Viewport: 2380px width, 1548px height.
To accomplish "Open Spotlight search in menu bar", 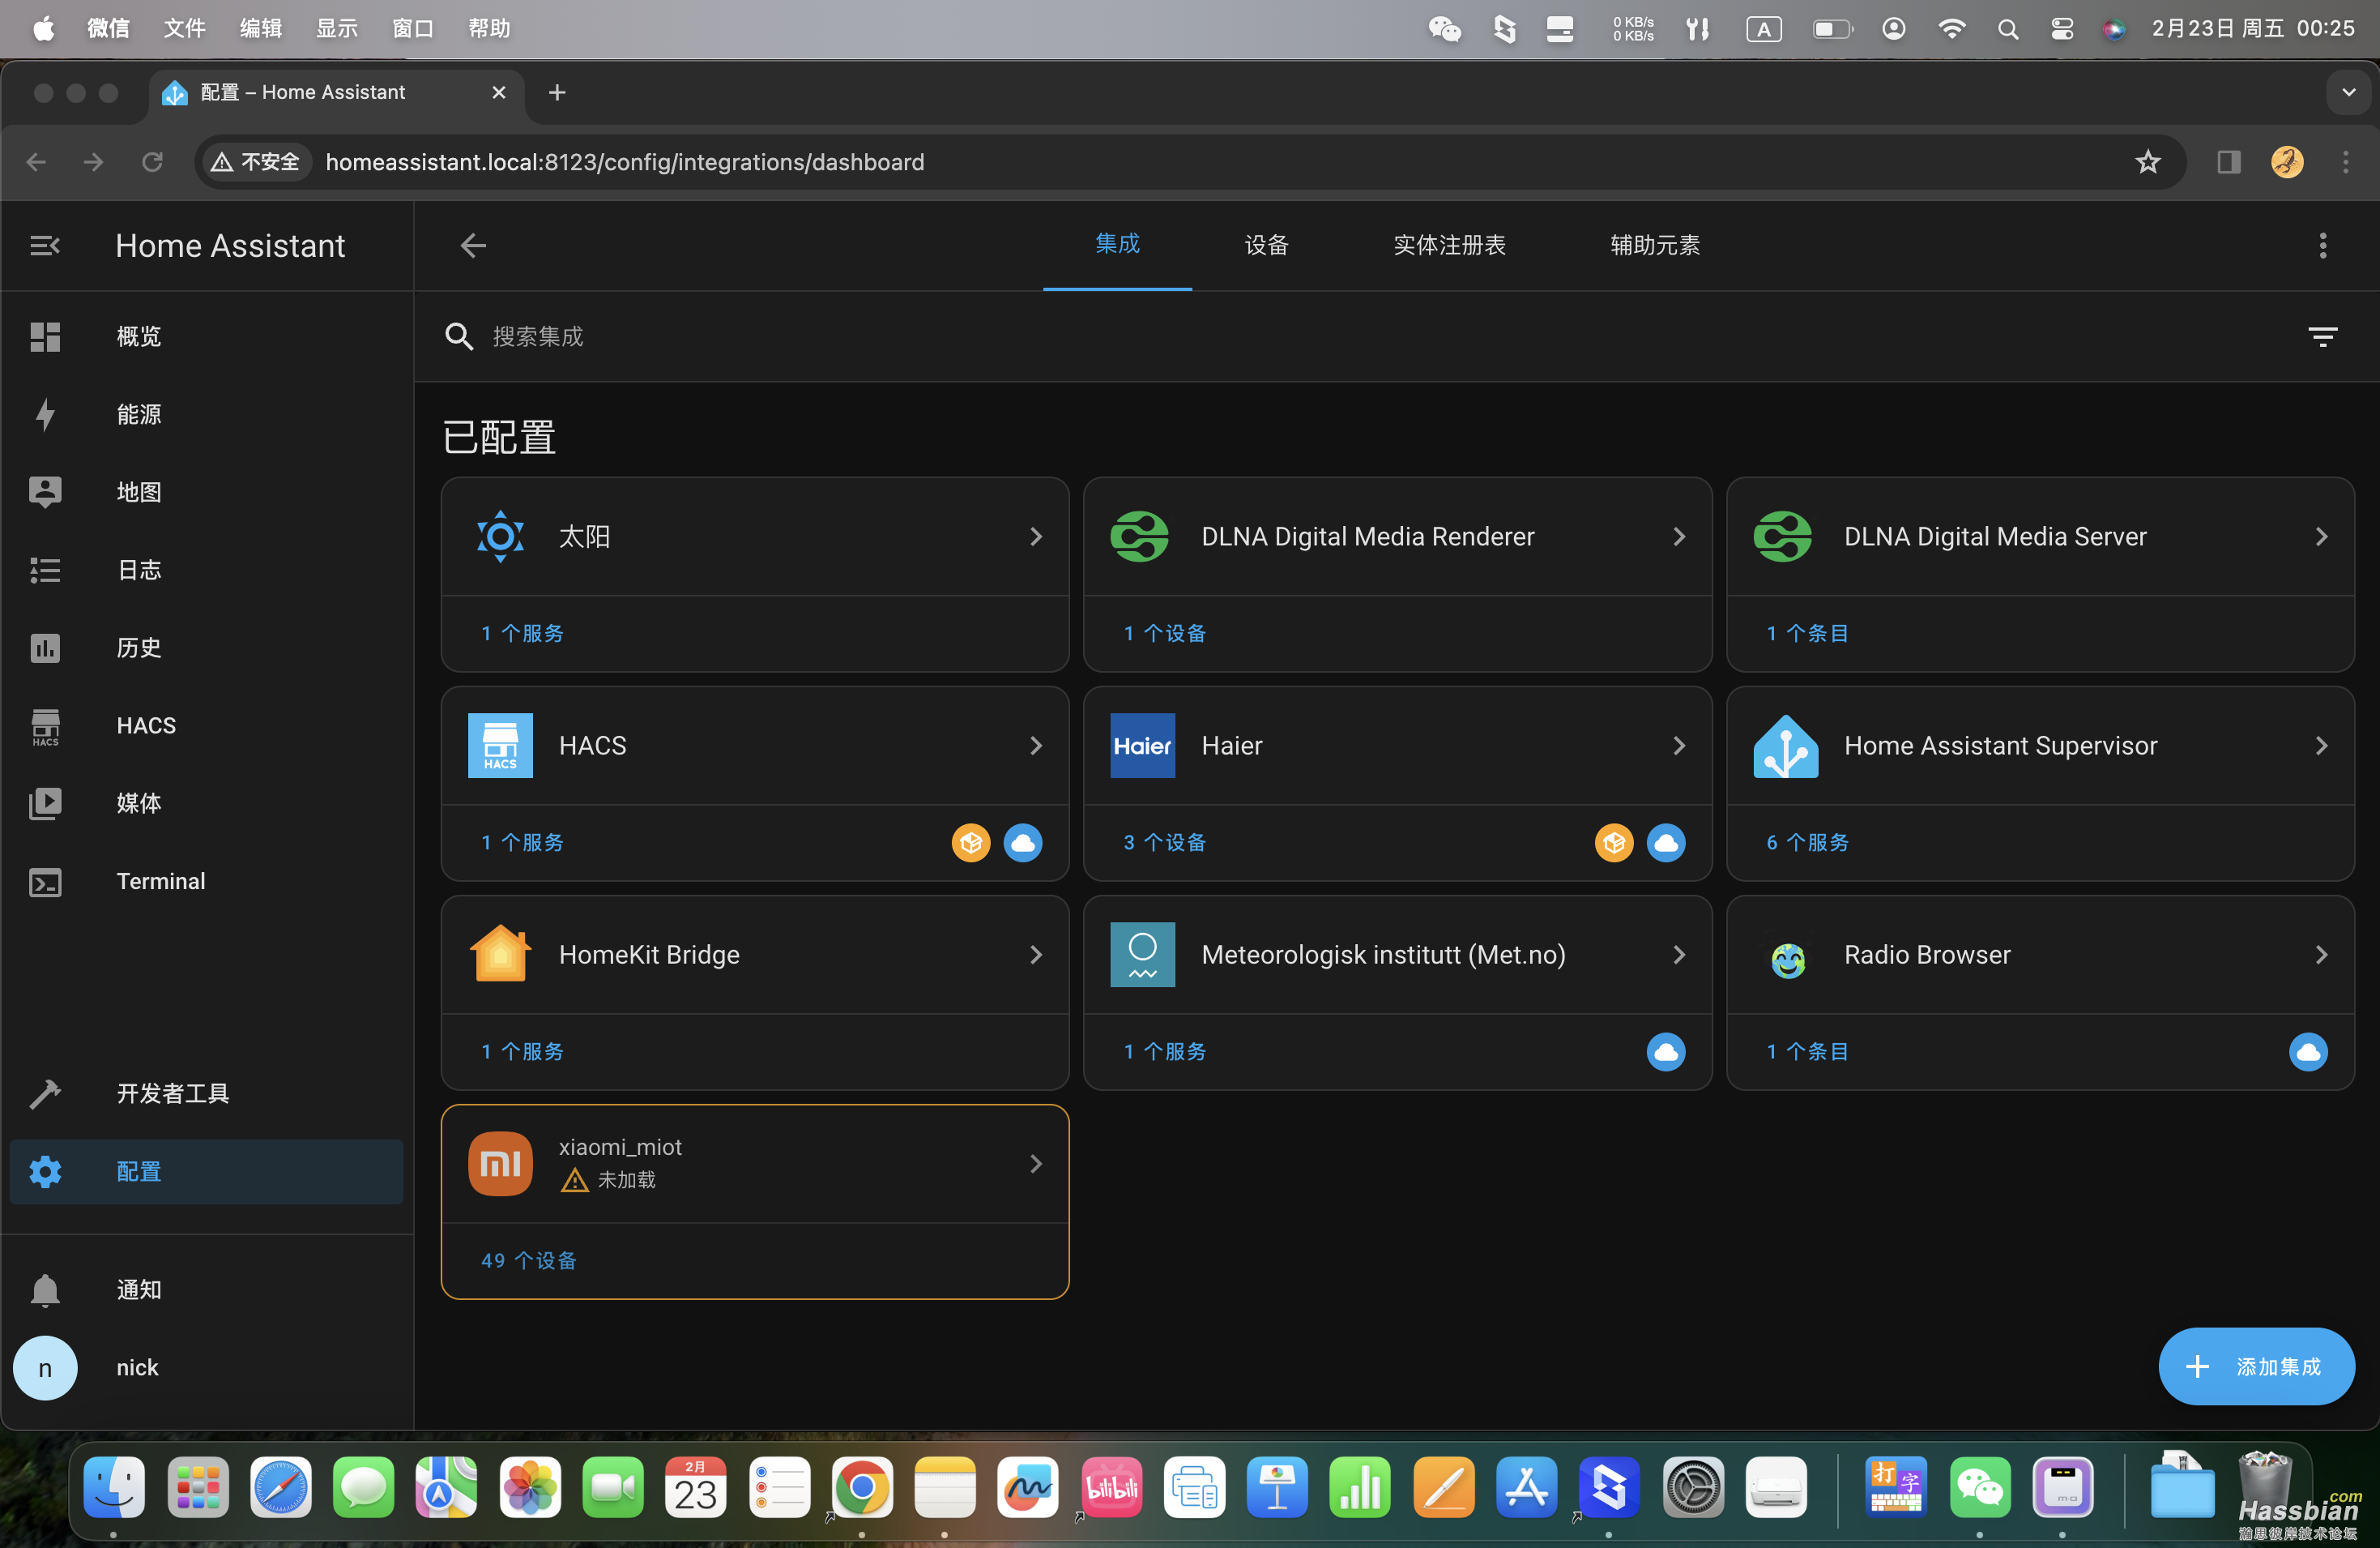I will 2007,28.
